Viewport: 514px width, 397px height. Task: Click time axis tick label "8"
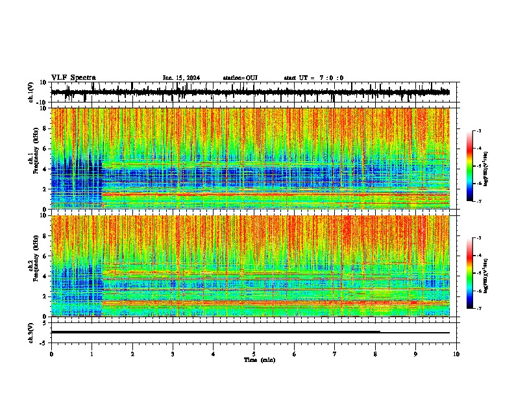375,354
